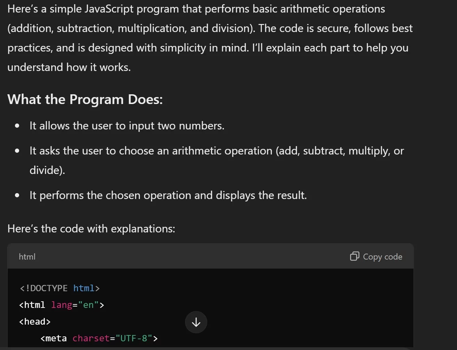Click the "UTF-8" string in the code
The width and height of the screenshot is (457, 350).
pyautogui.click(x=134, y=338)
